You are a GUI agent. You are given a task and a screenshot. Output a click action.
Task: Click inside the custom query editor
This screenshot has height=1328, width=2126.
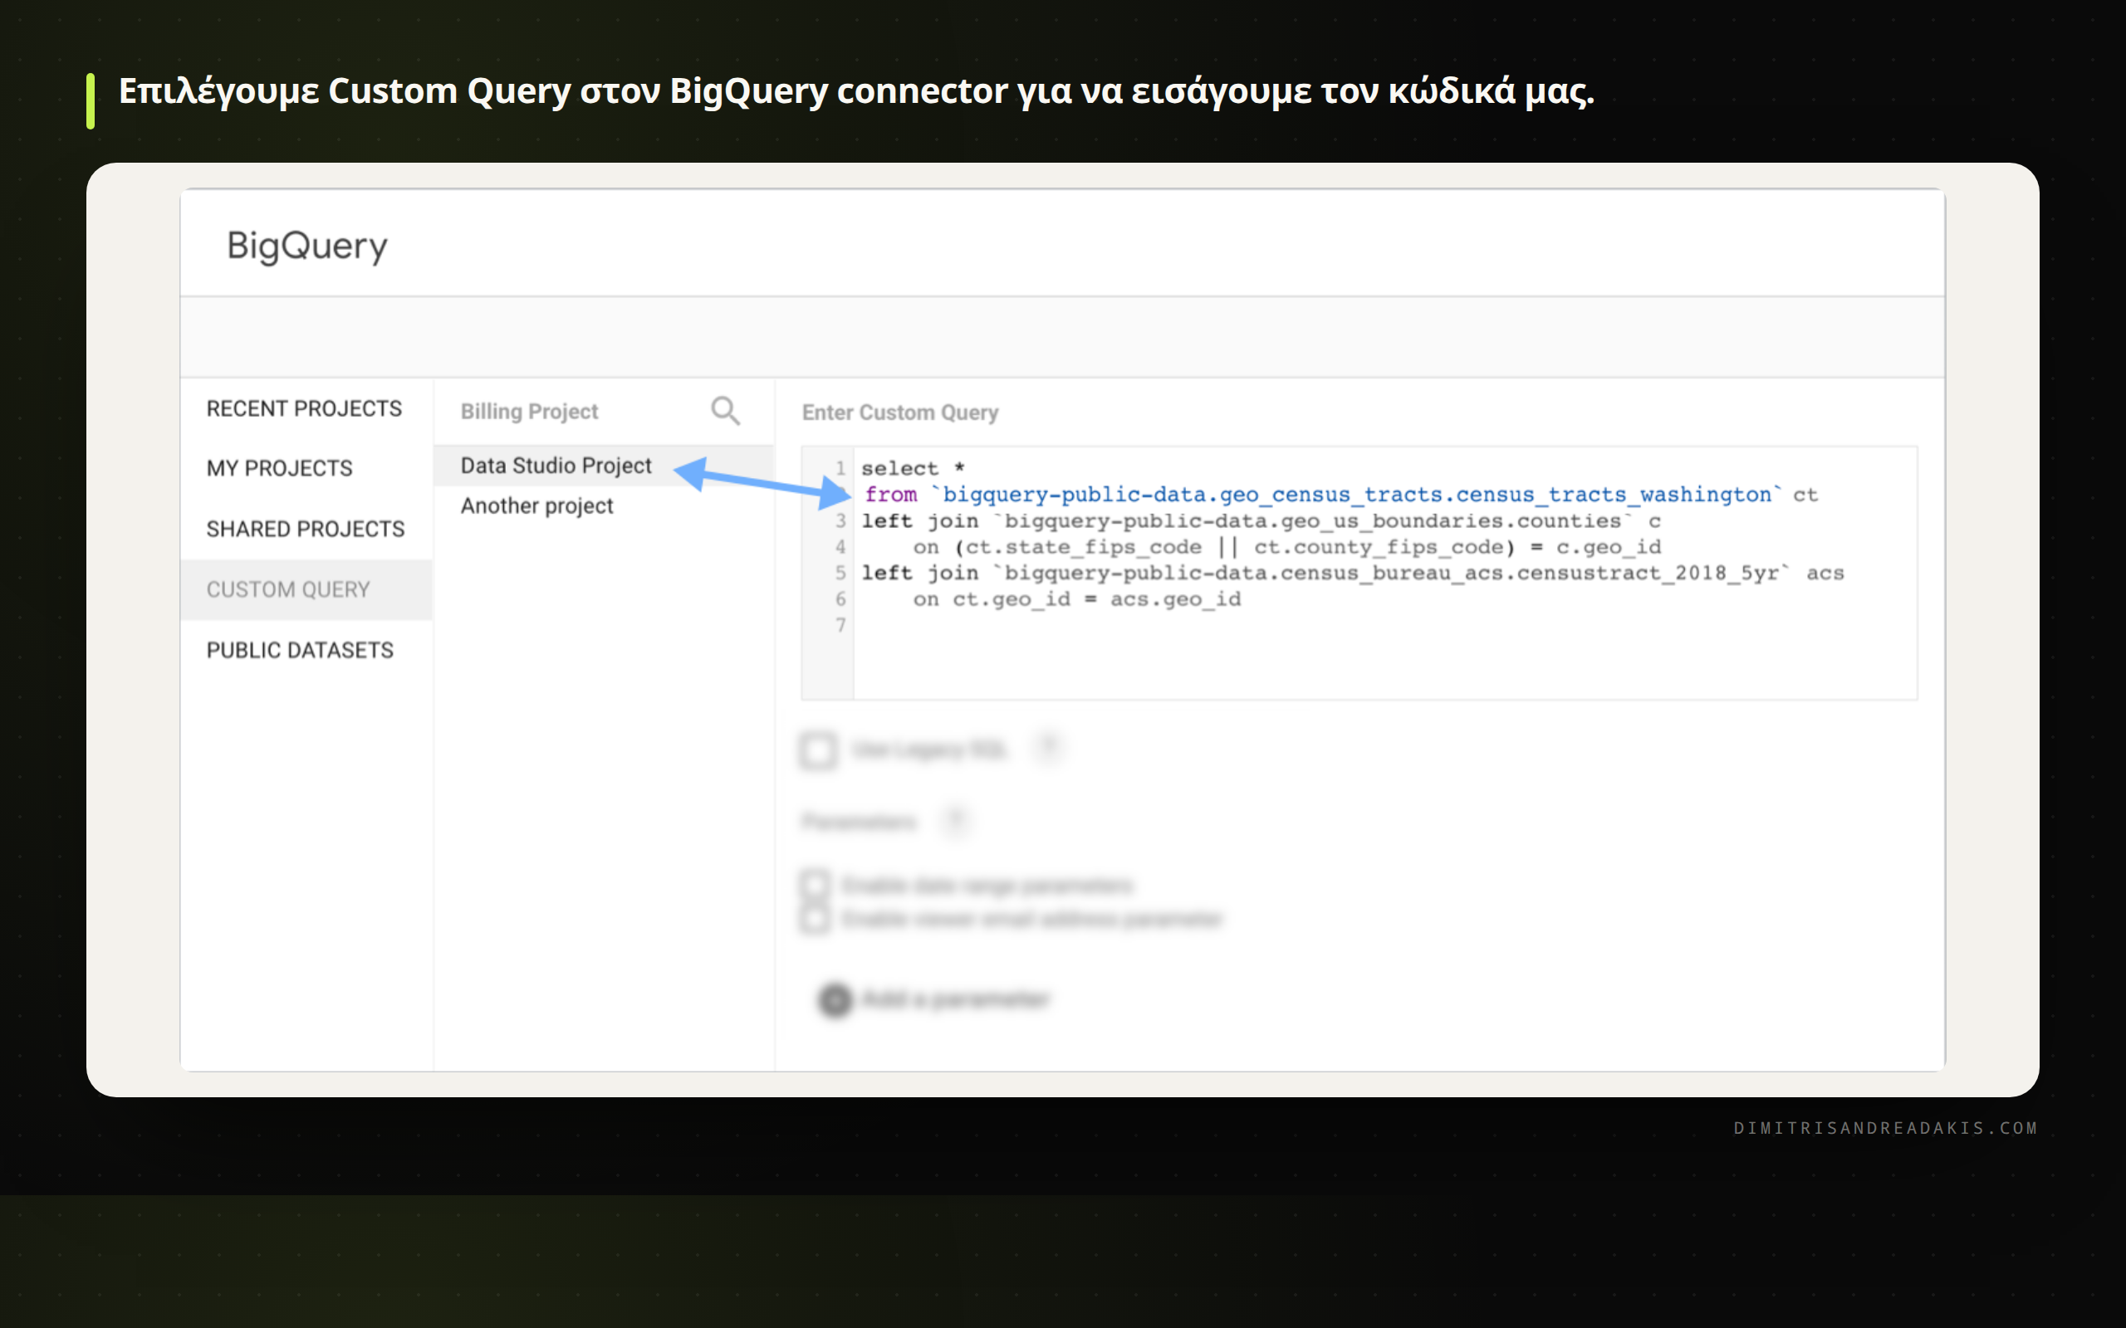[x=1358, y=573]
